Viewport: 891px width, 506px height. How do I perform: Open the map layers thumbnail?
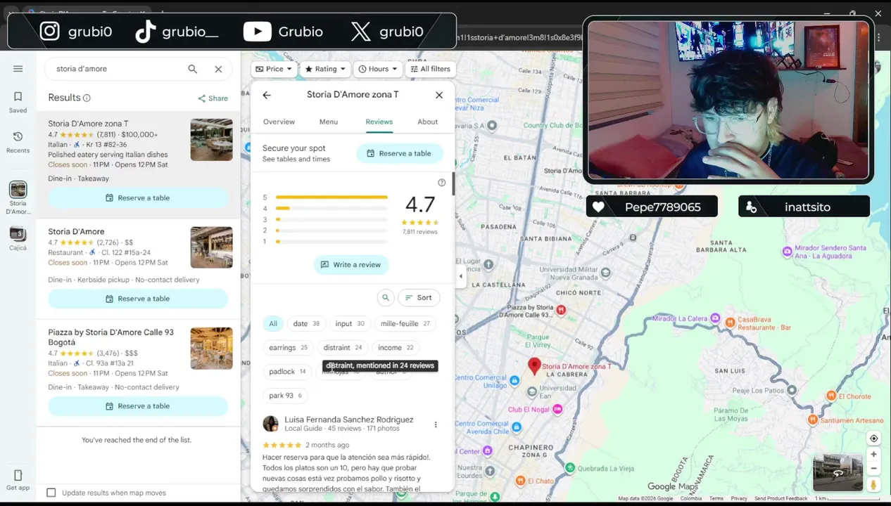pos(838,472)
